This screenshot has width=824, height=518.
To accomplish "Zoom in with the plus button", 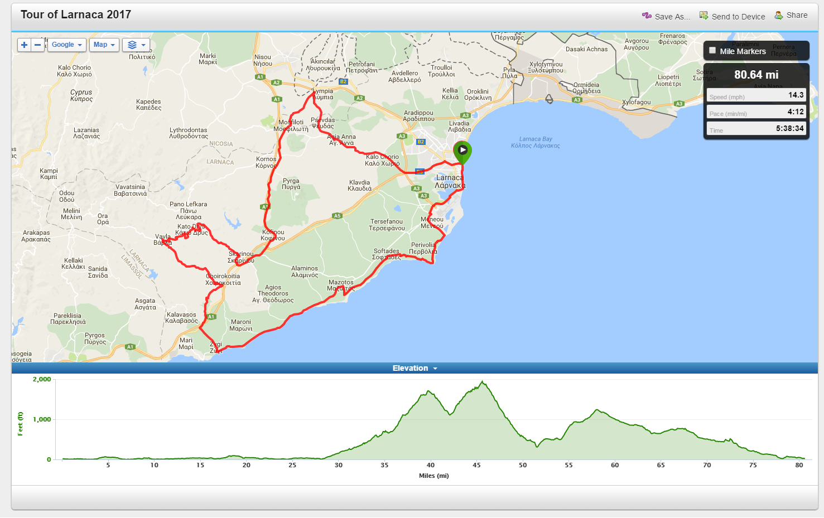I will 24,45.
